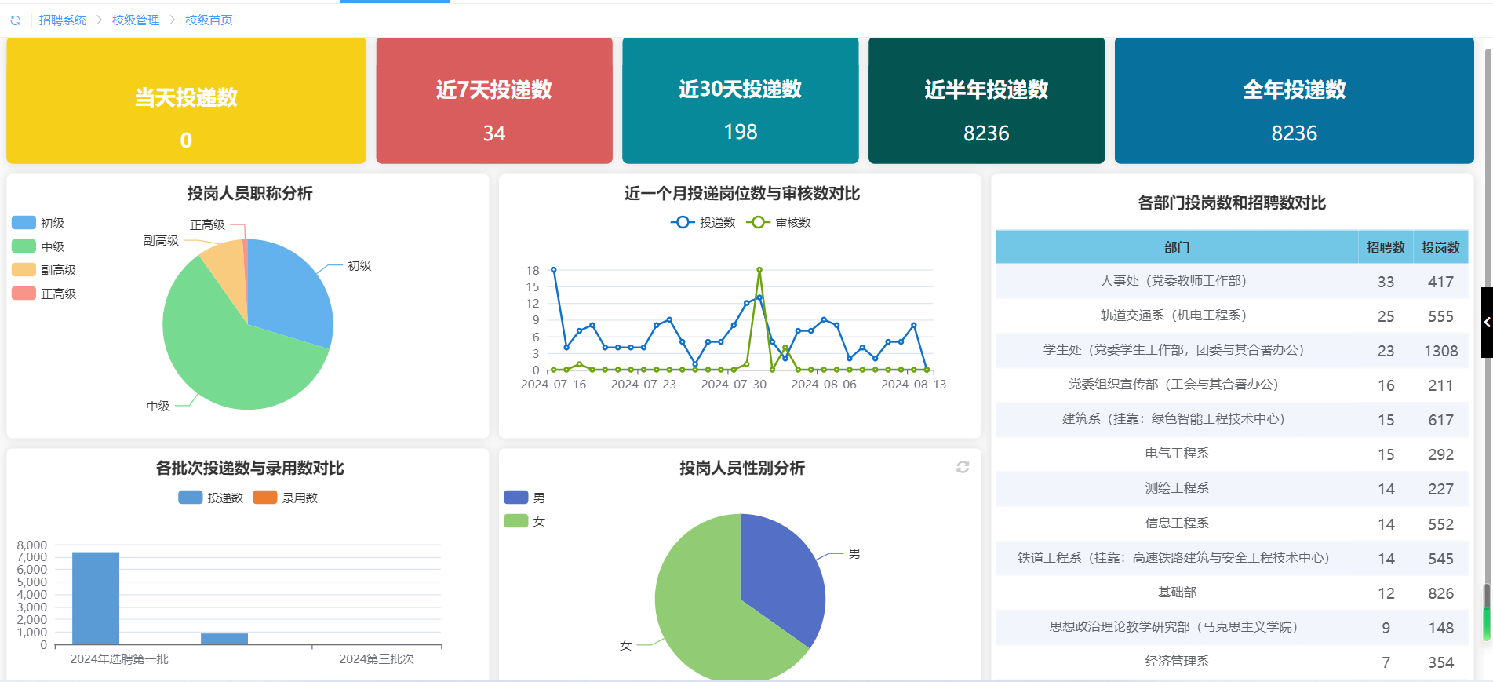Click the 2024-07-16 data point at 18

[x=554, y=270]
